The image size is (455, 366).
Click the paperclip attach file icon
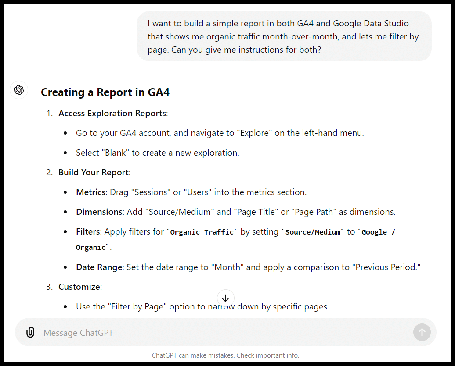pos(30,332)
